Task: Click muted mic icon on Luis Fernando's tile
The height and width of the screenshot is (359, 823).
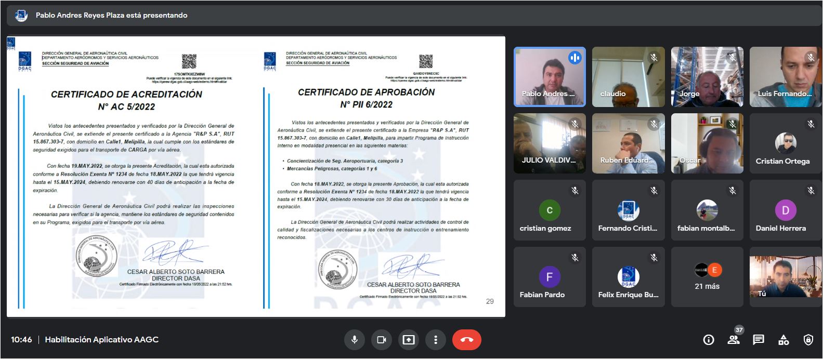Action: 811,58
